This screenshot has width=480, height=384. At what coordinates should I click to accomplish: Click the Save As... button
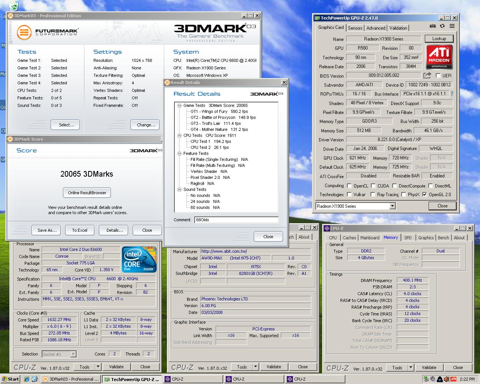(47, 230)
